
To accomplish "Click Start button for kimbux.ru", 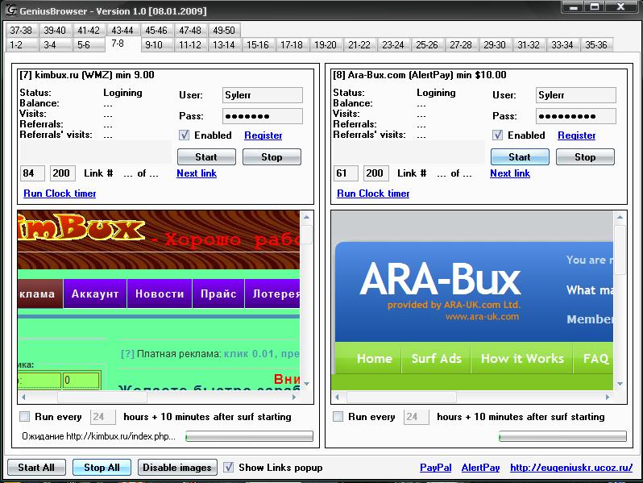I will pyautogui.click(x=206, y=156).
